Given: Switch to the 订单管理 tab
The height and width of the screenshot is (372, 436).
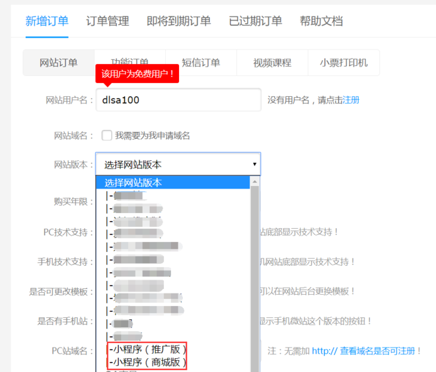Looking at the screenshot, I should pos(108,21).
